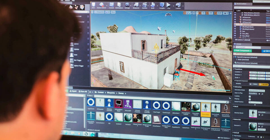The image size is (270, 140).
Task: Toggle the Playing checkbox
Action: pos(250,99)
